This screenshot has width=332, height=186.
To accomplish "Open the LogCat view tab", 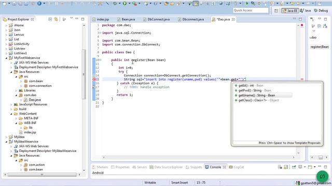I will (x=237, y=167).
